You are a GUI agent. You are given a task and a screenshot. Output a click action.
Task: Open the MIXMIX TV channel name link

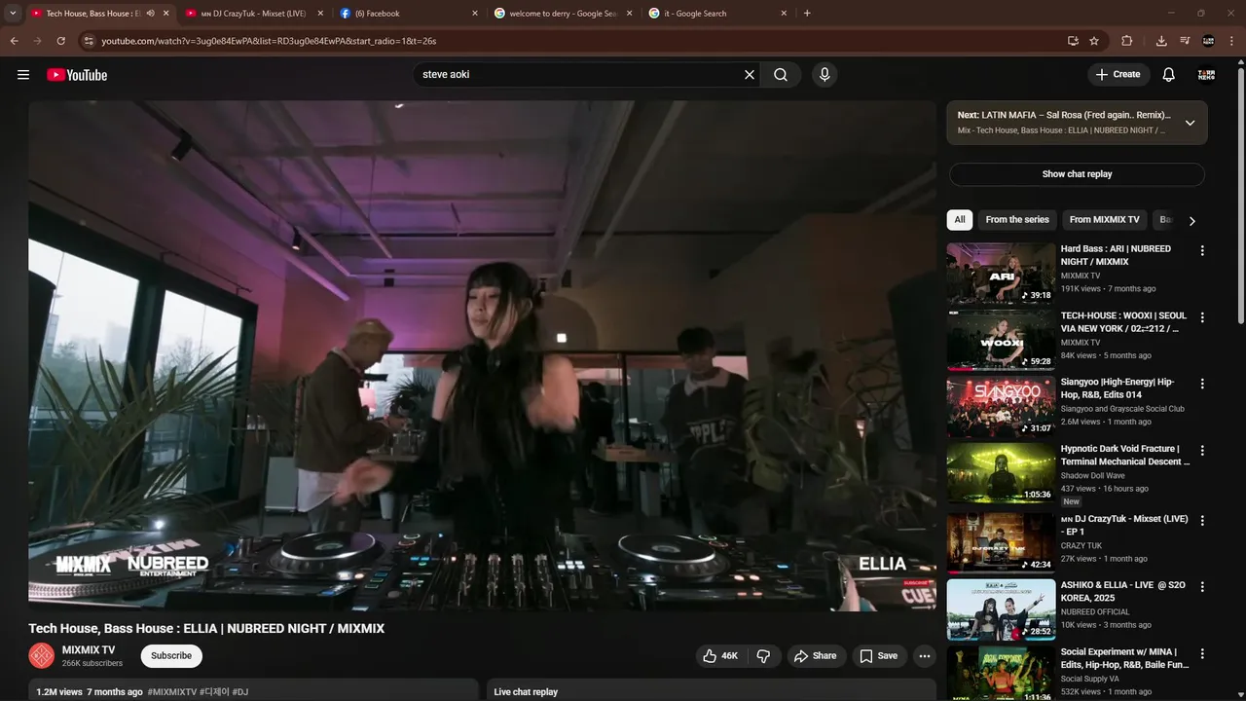pyautogui.click(x=89, y=649)
